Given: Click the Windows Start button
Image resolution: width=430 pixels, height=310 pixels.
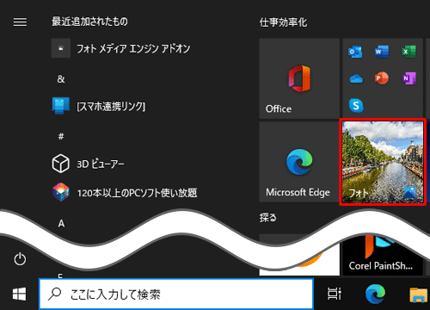Looking at the screenshot, I should 19,294.
